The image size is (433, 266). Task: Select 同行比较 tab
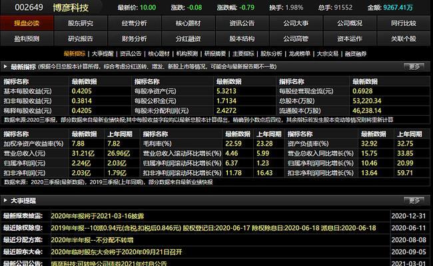click(404, 23)
